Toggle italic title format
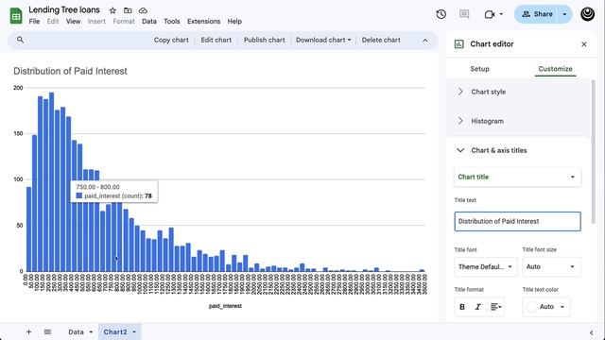 click(x=478, y=307)
